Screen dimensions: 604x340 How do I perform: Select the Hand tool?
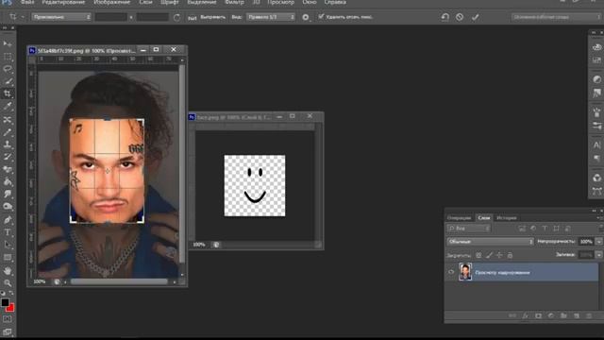(8, 271)
